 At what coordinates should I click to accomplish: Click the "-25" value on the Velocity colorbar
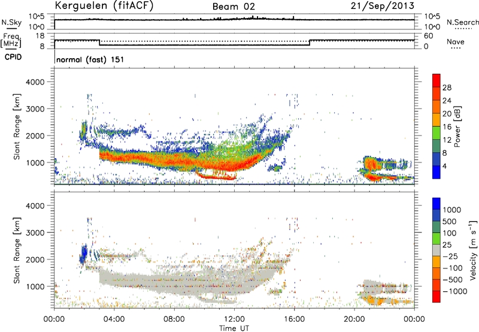tap(450, 256)
